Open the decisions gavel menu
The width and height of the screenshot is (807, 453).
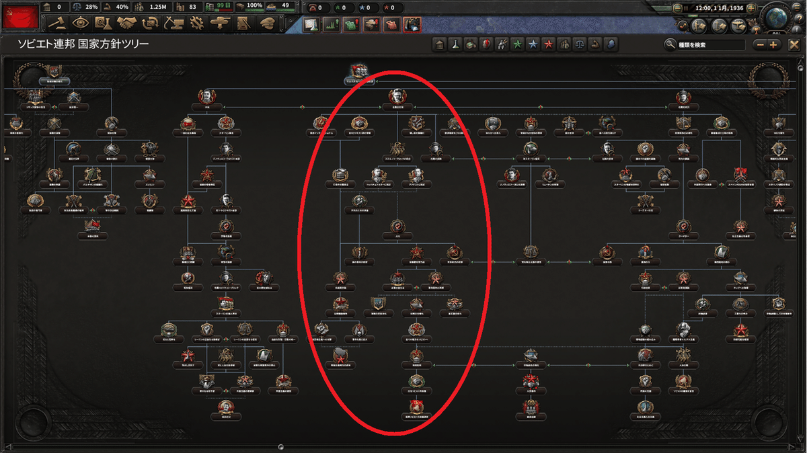58,22
